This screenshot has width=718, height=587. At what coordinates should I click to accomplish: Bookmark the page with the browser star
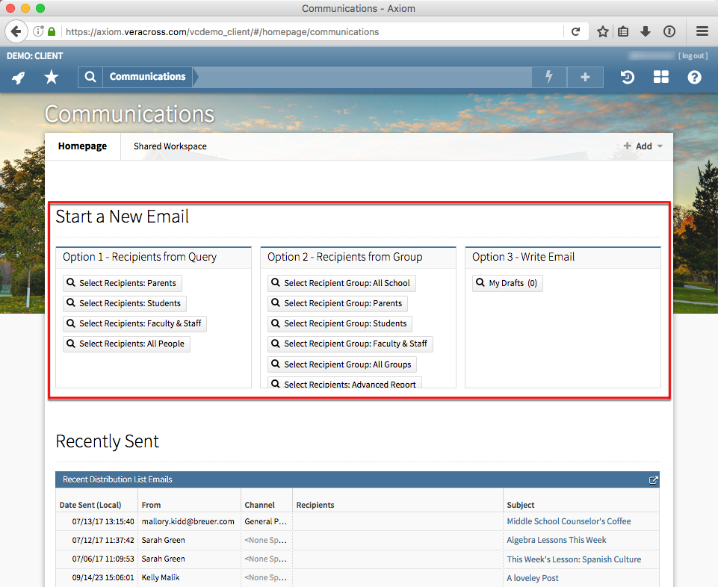click(602, 31)
